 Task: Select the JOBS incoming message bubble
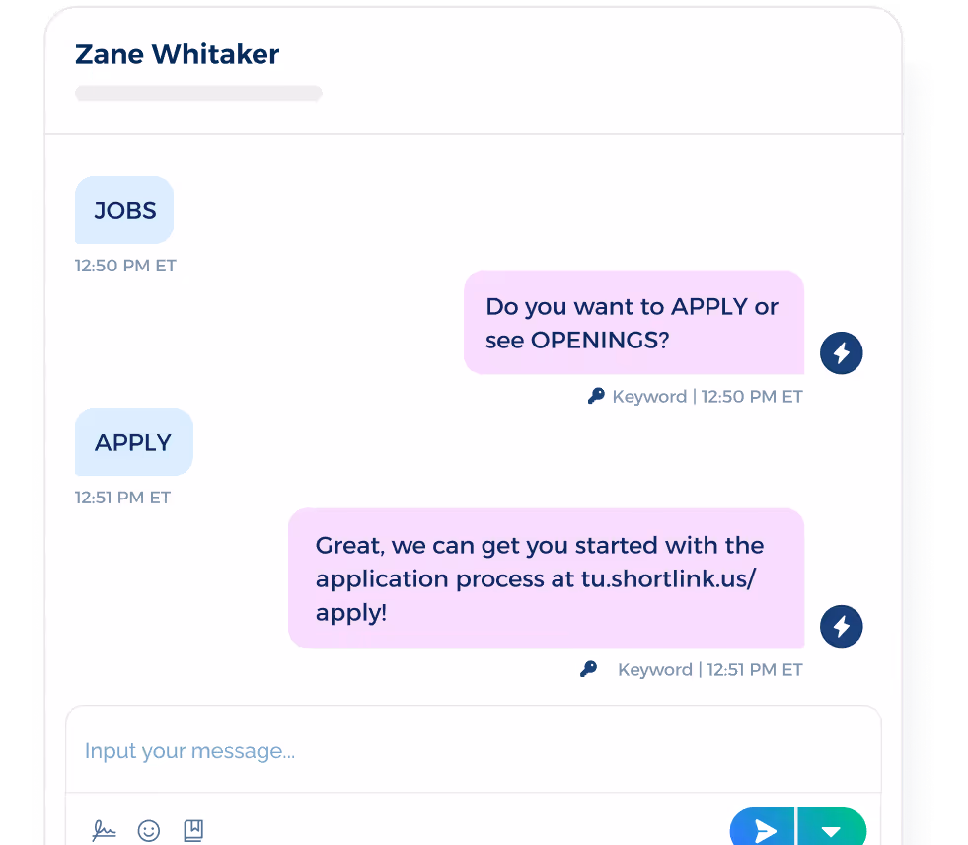[x=124, y=210]
